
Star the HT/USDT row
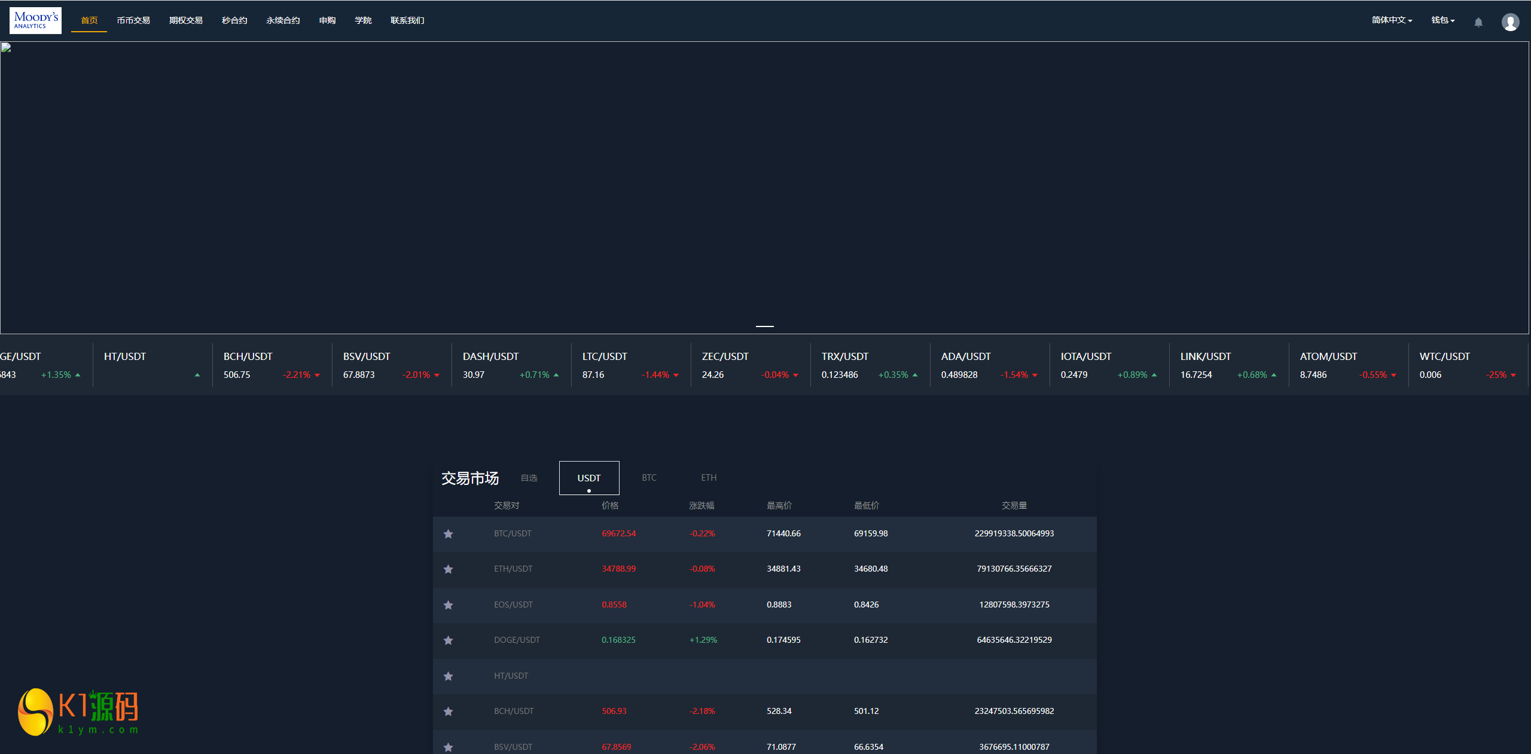click(448, 676)
